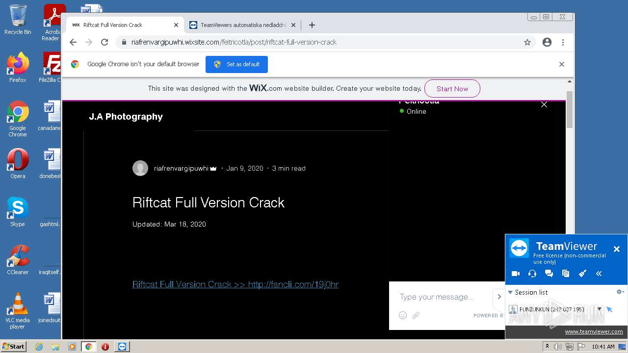Click network tray icon

point(570,347)
